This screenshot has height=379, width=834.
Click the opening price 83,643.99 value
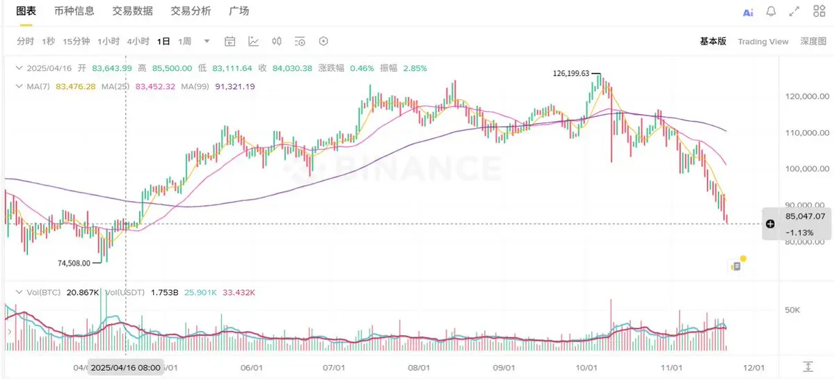[x=112, y=68]
